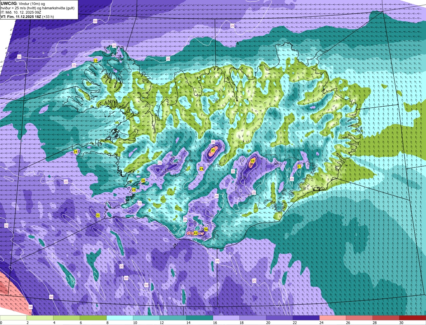The image size is (426, 325).
Task: Click the yellow peak gust label 28
Action: tap(143, 181)
